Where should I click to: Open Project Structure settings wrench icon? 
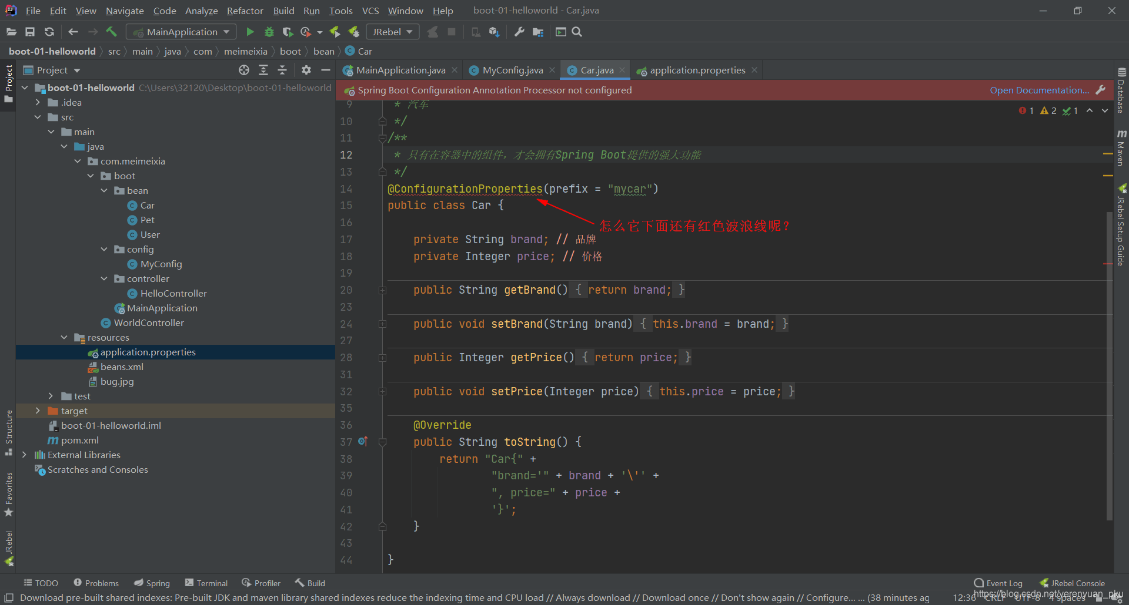519,32
